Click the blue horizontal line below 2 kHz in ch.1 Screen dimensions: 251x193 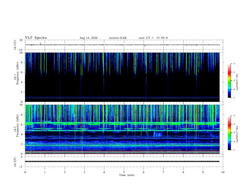point(122,97)
